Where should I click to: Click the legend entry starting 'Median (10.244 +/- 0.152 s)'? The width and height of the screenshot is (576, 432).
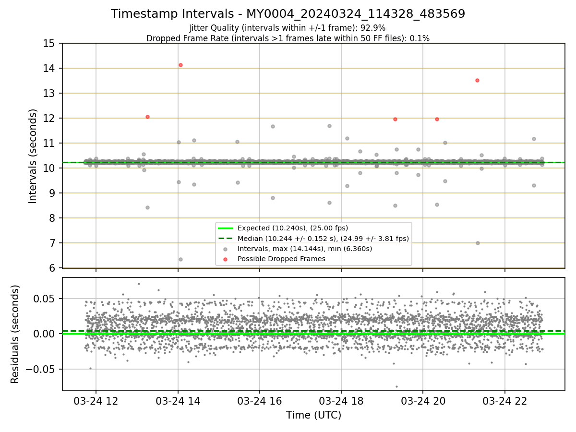click(323, 239)
